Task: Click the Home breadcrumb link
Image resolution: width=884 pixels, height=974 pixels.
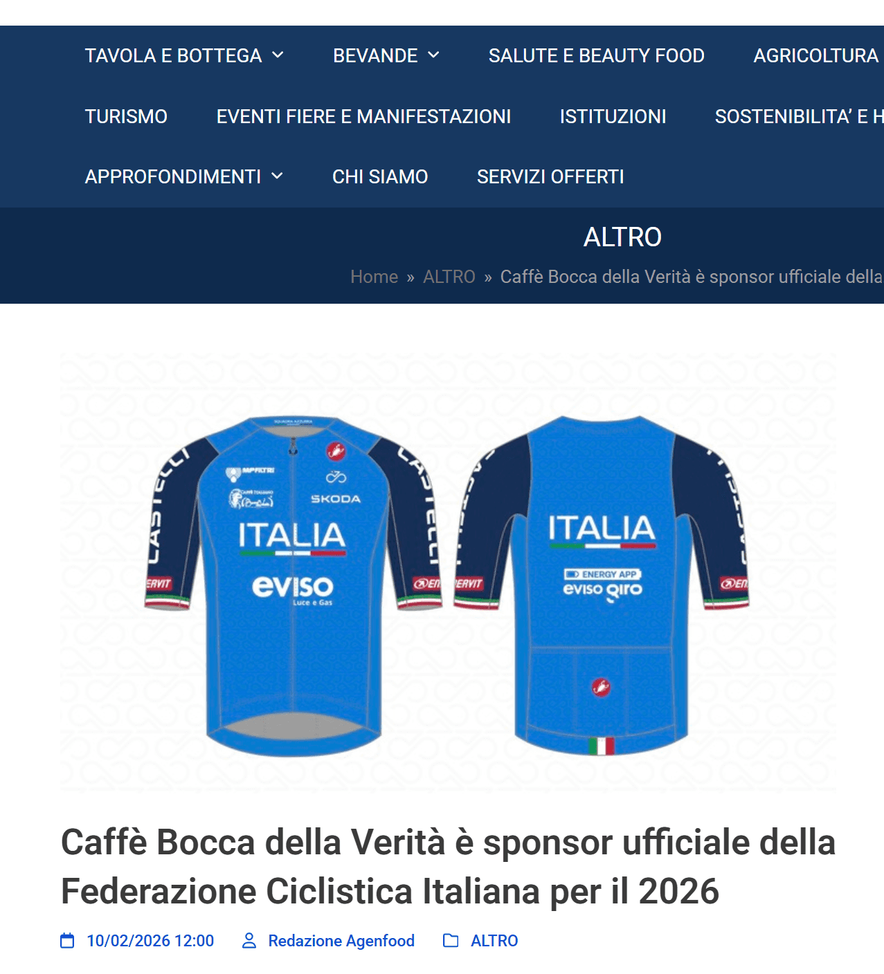Action: pyautogui.click(x=374, y=277)
